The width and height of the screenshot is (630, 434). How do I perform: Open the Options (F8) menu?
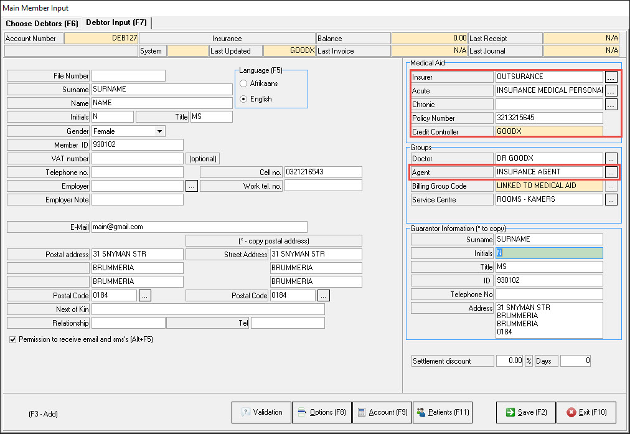pos(321,412)
